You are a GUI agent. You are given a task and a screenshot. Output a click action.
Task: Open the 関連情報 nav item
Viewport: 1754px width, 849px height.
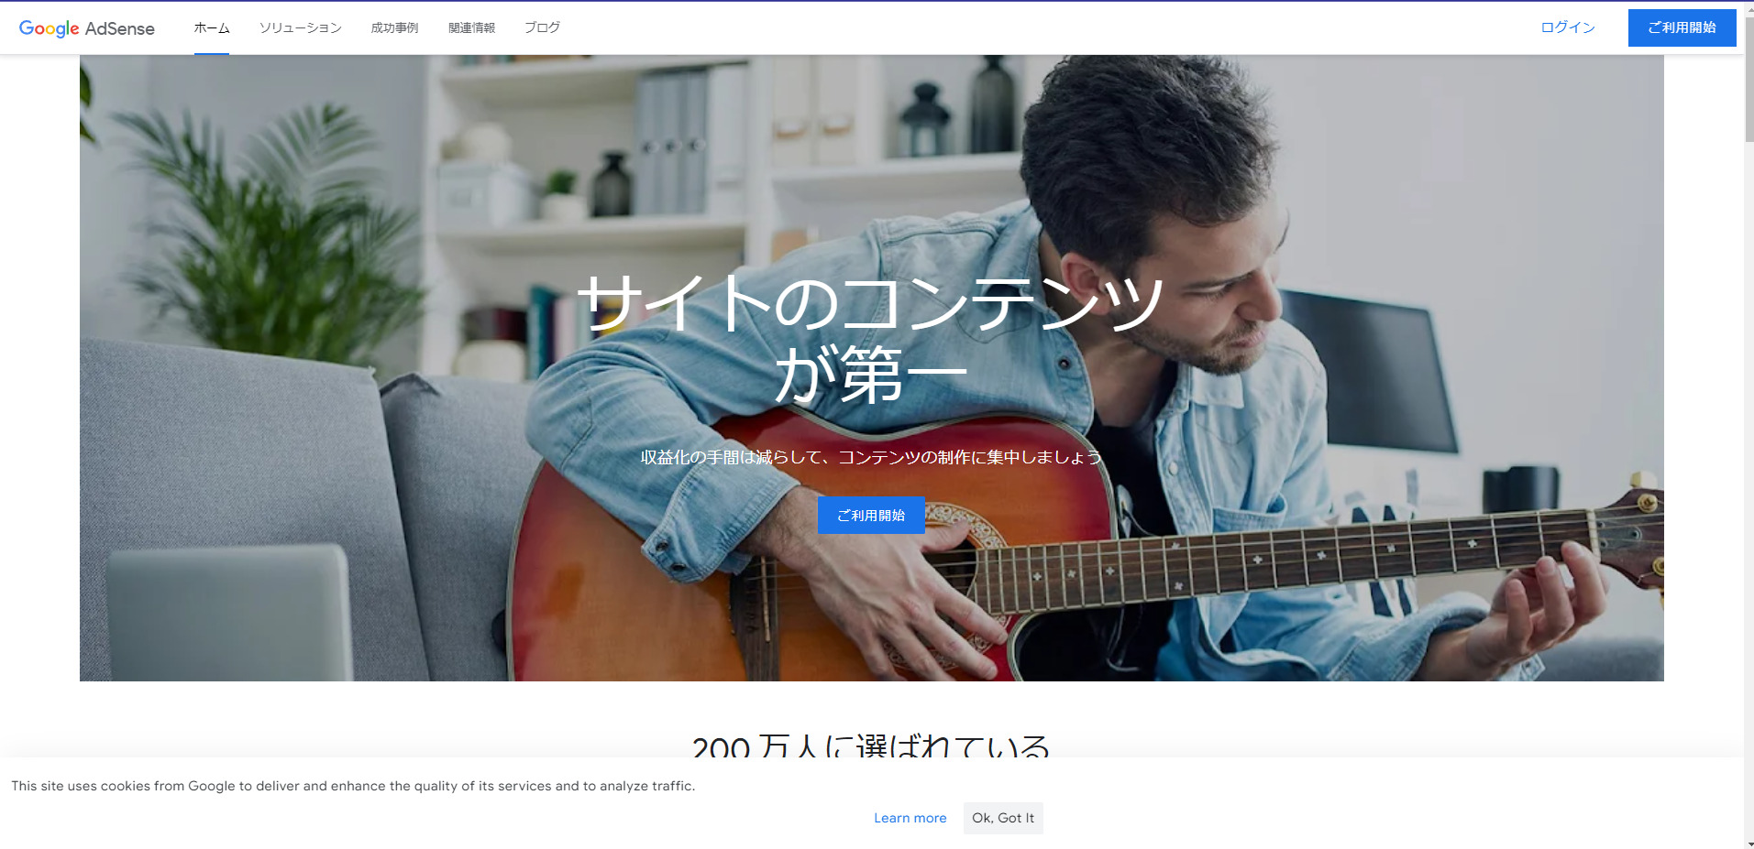tap(471, 28)
